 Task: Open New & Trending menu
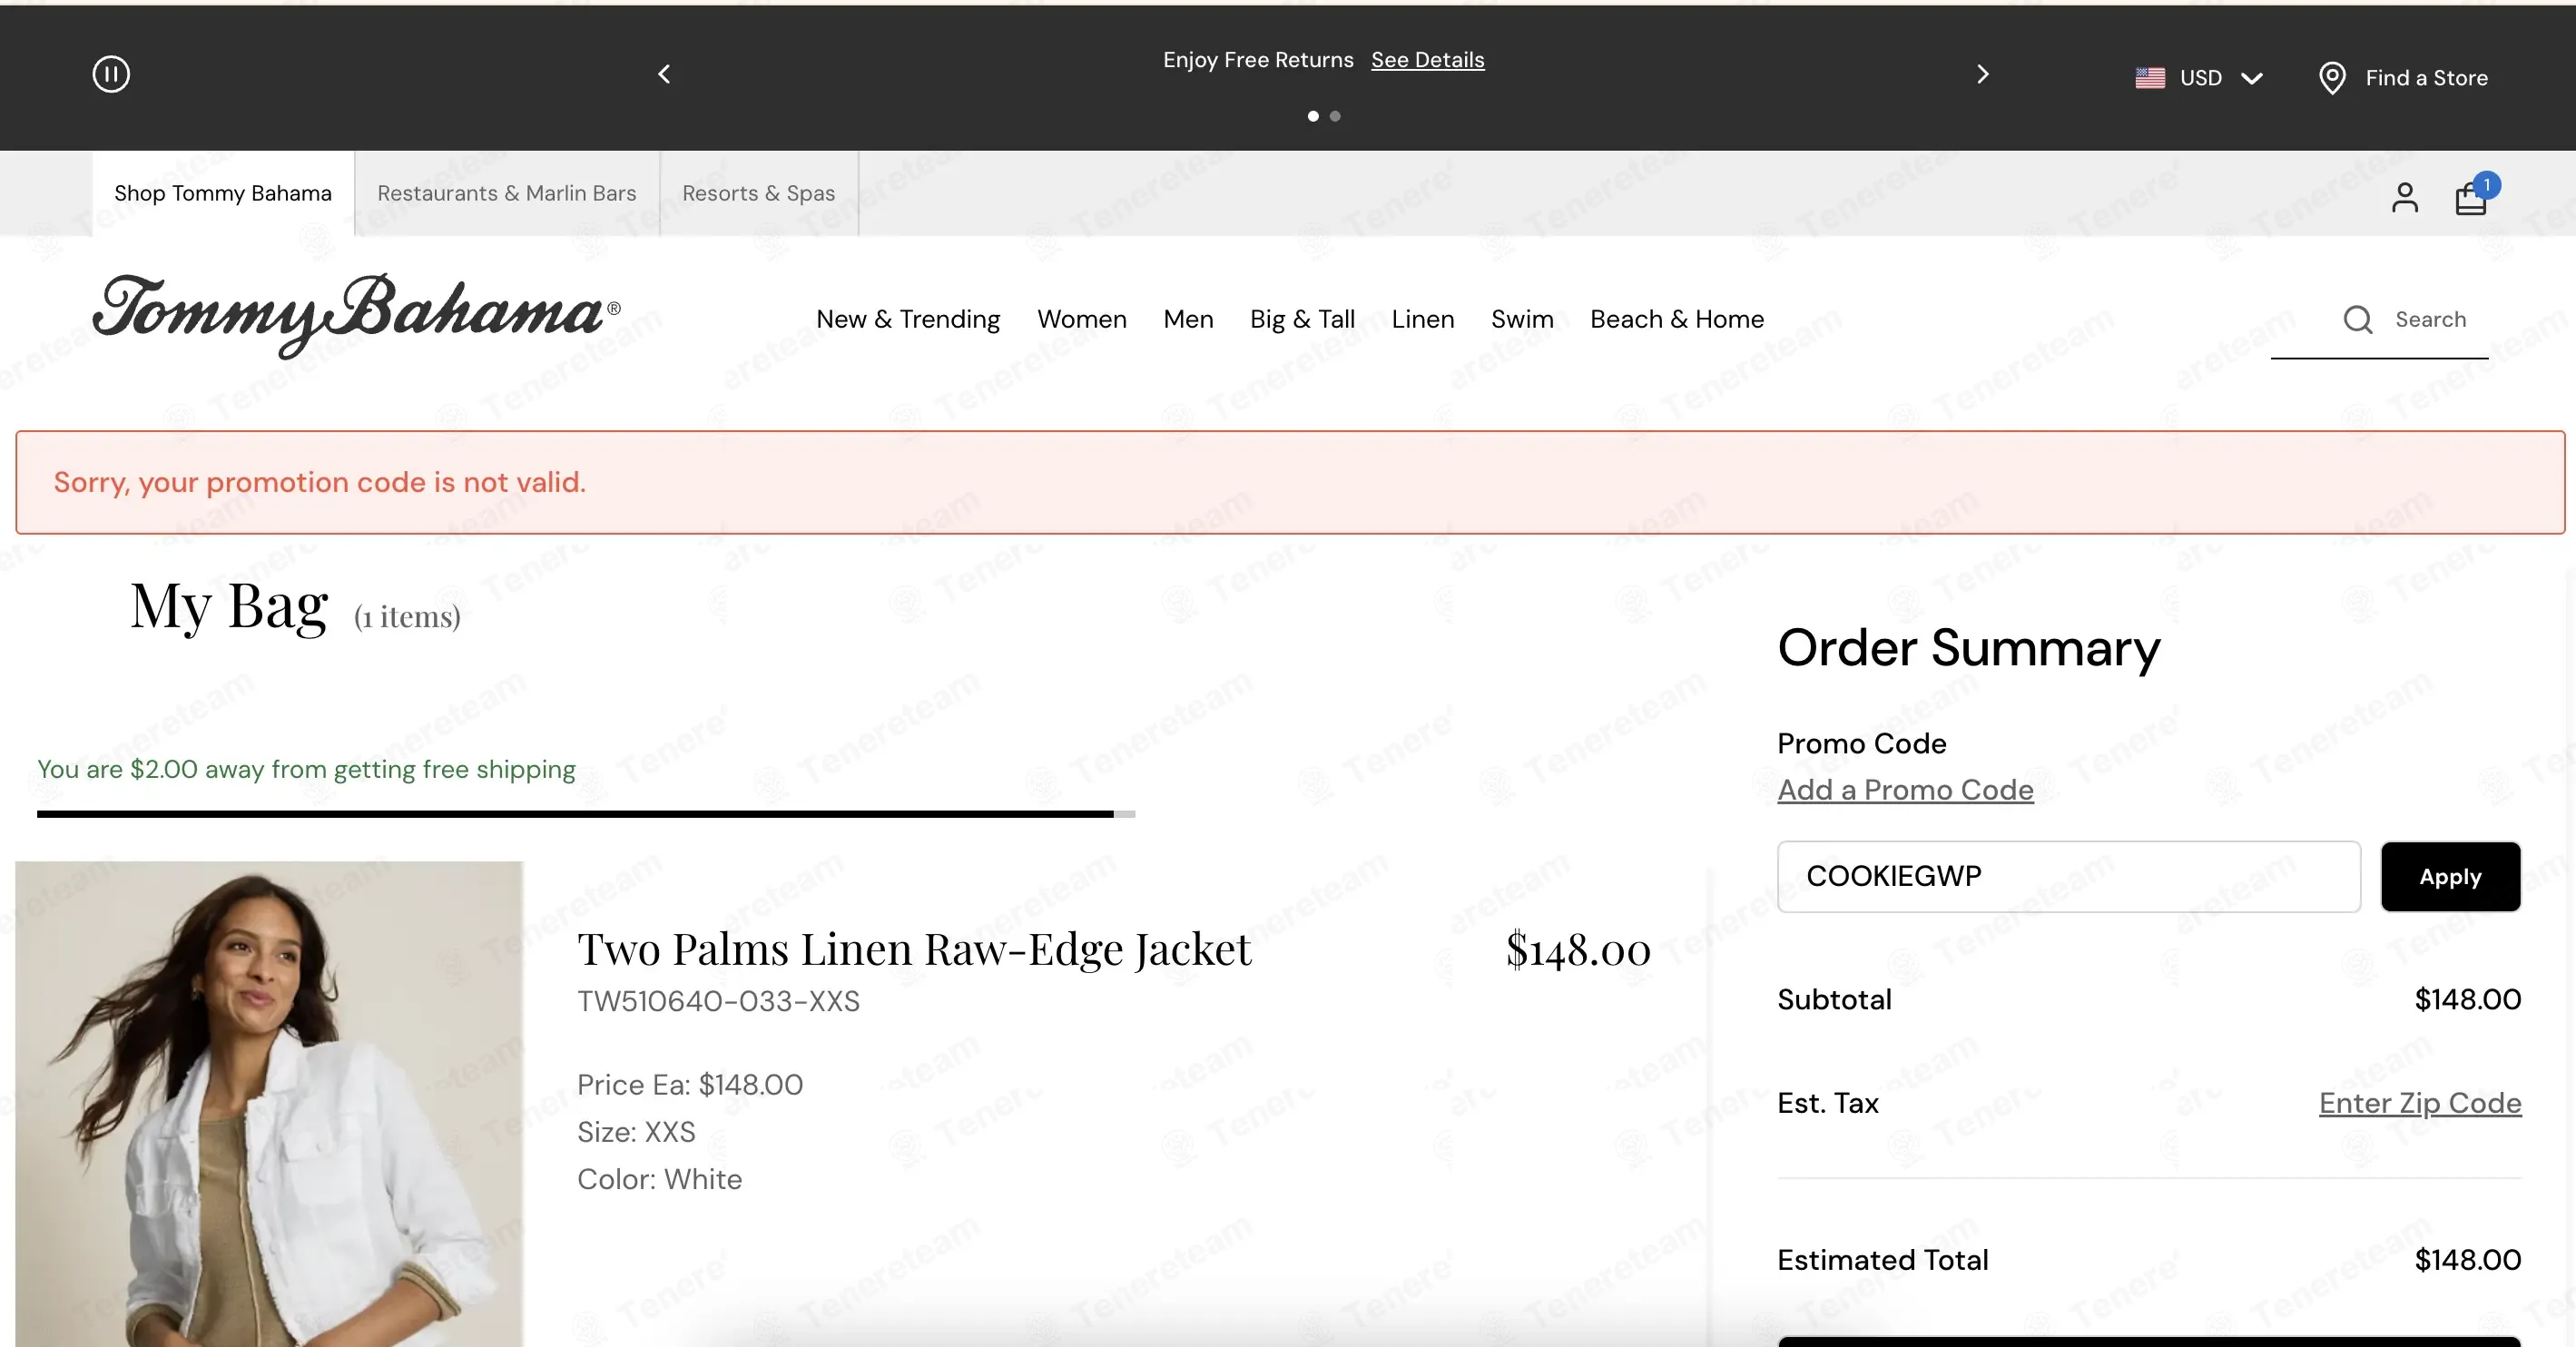pyautogui.click(x=908, y=319)
